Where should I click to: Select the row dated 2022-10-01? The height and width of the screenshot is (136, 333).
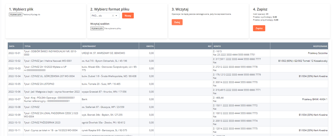pos(15,53)
